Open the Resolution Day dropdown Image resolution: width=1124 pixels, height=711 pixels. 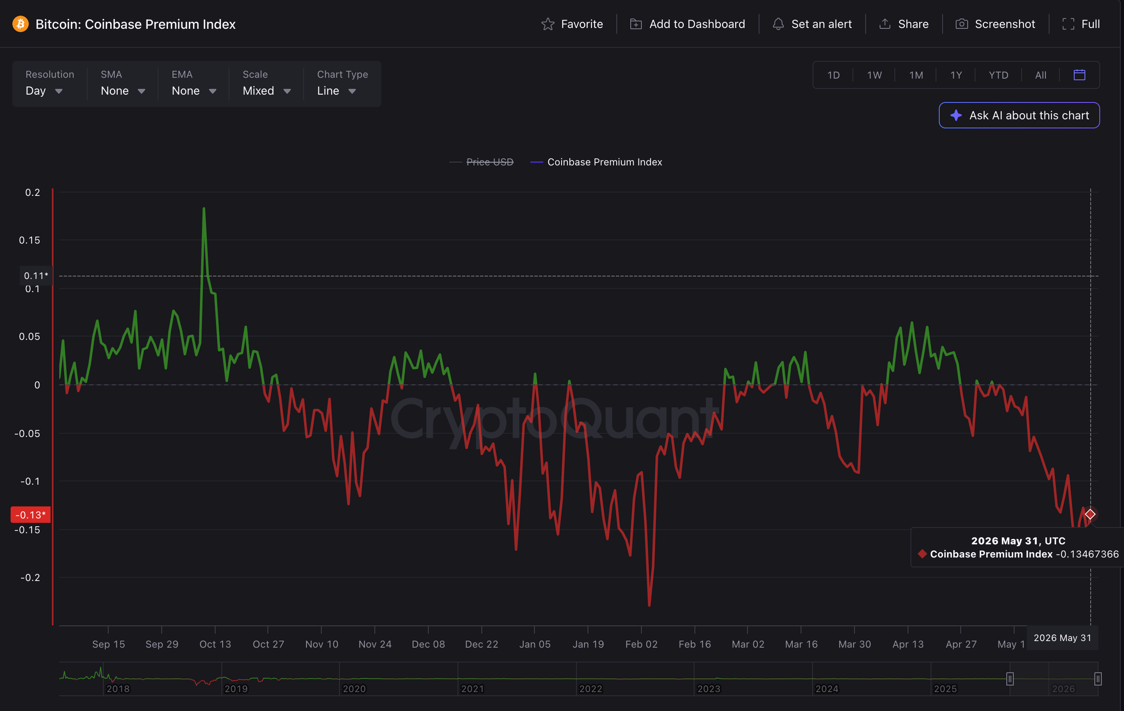click(45, 91)
